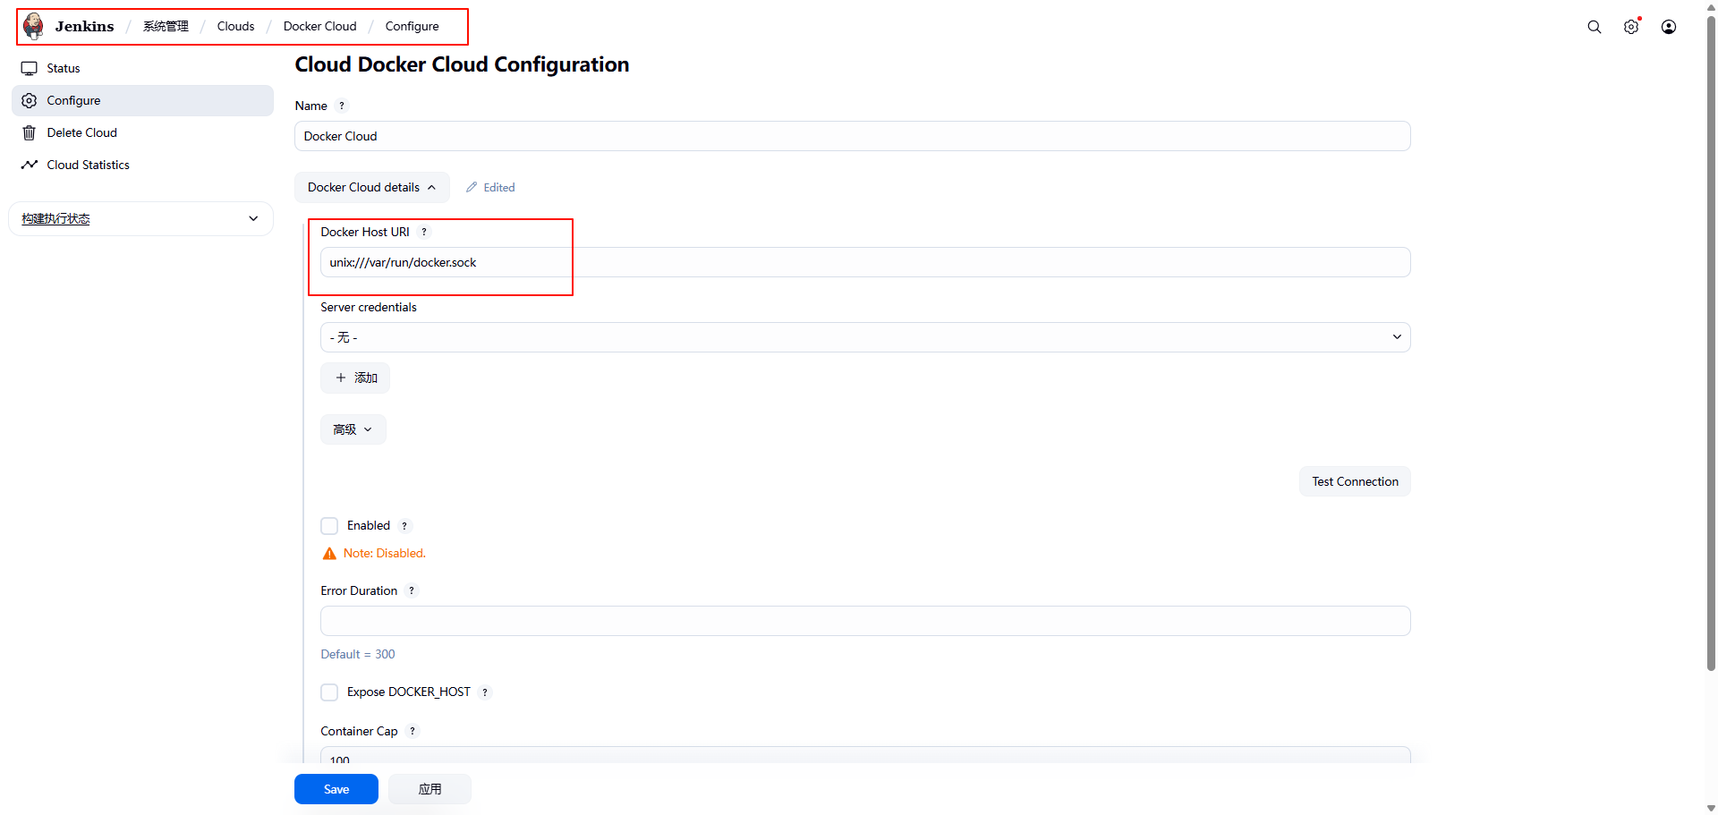Image resolution: width=1718 pixels, height=815 pixels.
Task: Click the help icon next to Name
Action: pos(342,106)
